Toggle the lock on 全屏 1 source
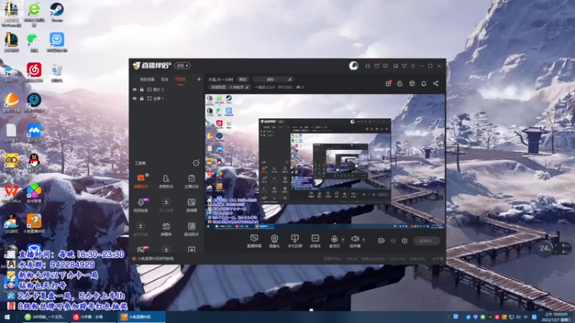 pos(142,98)
